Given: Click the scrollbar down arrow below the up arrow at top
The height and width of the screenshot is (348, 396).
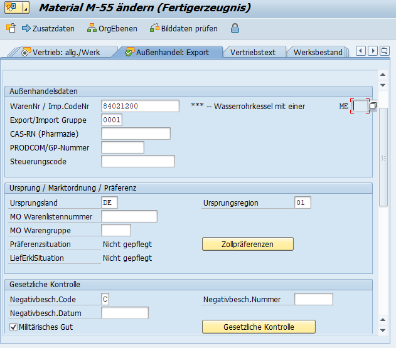Looking at the screenshot, I should click(x=383, y=85).
